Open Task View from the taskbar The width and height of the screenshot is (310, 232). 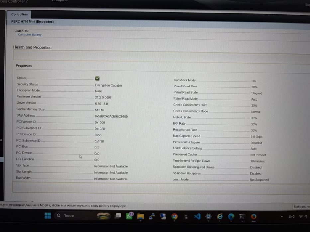pyautogui.click(x=118, y=216)
